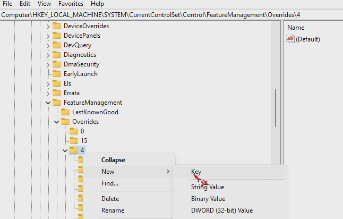This screenshot has width=343, height=219.
Task: Expand the DmaSecurity key
Action: point(48,65)
